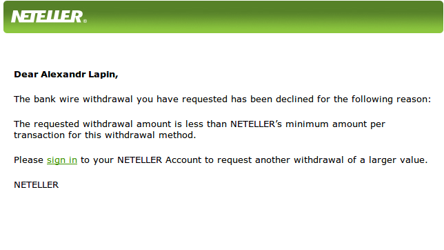444x250 pixels.
Task: Click the registered trademark symbol beside the logo
Action: 85,21
